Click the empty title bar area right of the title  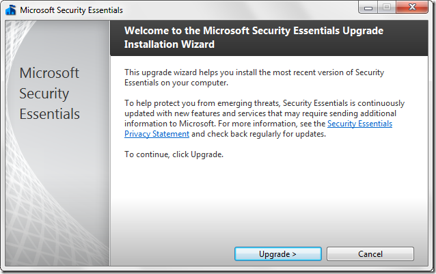239,10
